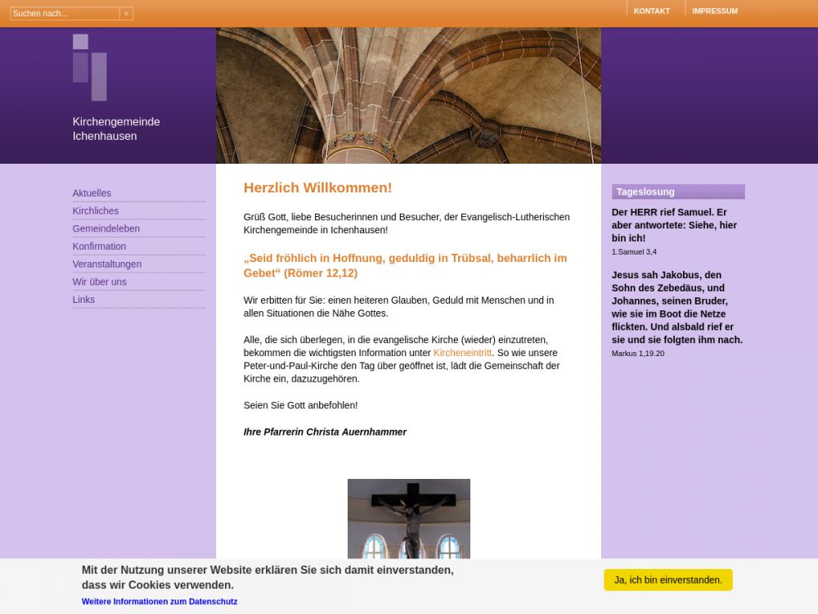This screenshot has height=614, width=818.
Task: Click the 'Herzlich Willkommen!' heading
Action: pyautogui.click(x=317, y=187)
